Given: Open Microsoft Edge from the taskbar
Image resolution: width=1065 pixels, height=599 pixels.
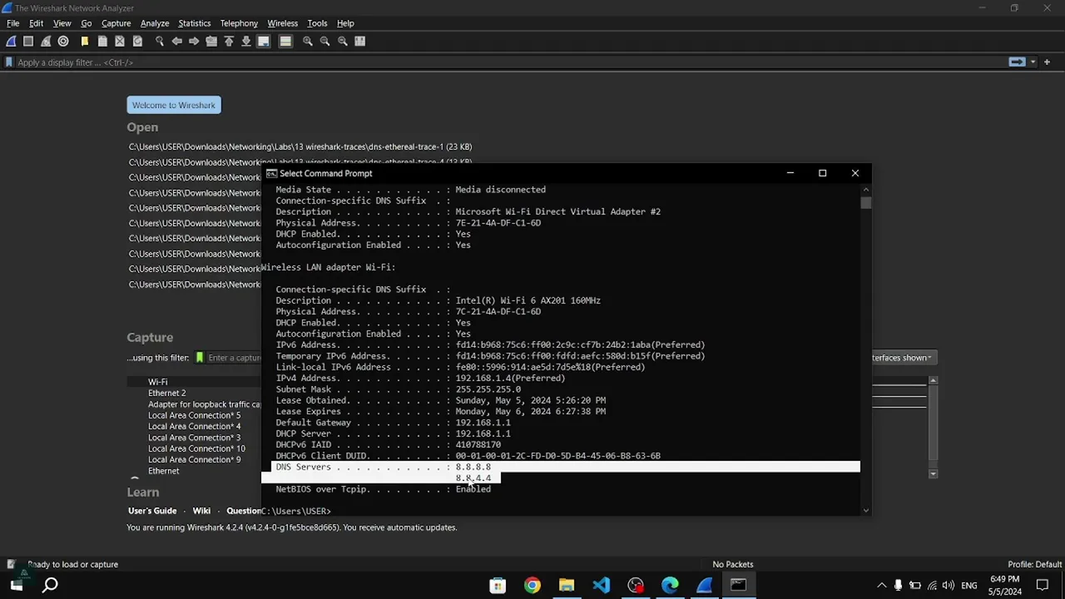Looking at the screenshot, I should (670, 585).
